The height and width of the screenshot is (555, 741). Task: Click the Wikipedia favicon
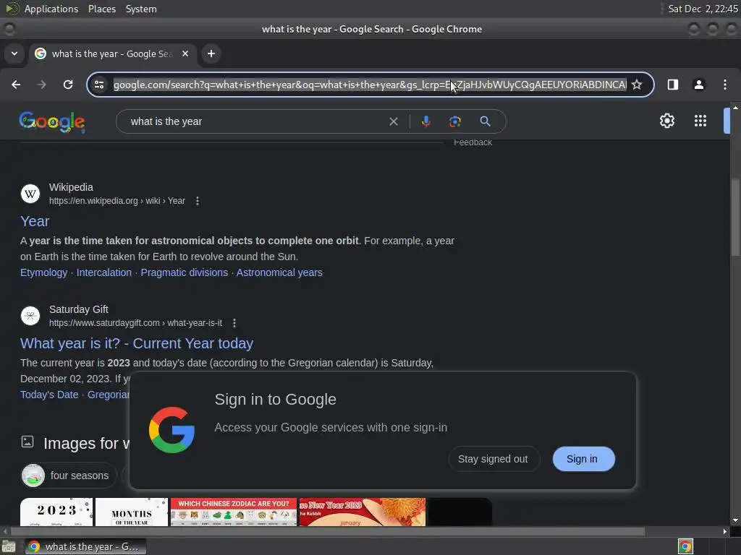[30, 194]
